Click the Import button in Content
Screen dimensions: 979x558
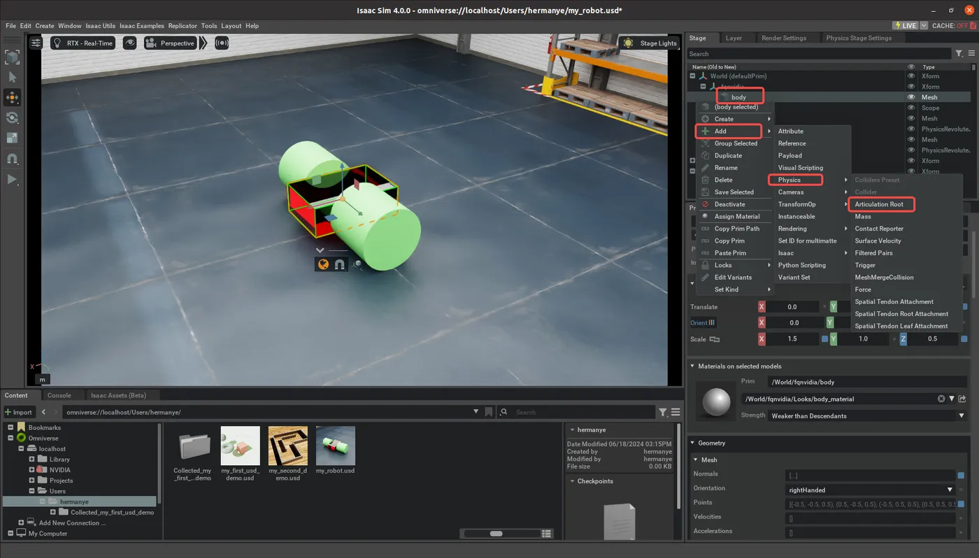[x=19, y=412]
